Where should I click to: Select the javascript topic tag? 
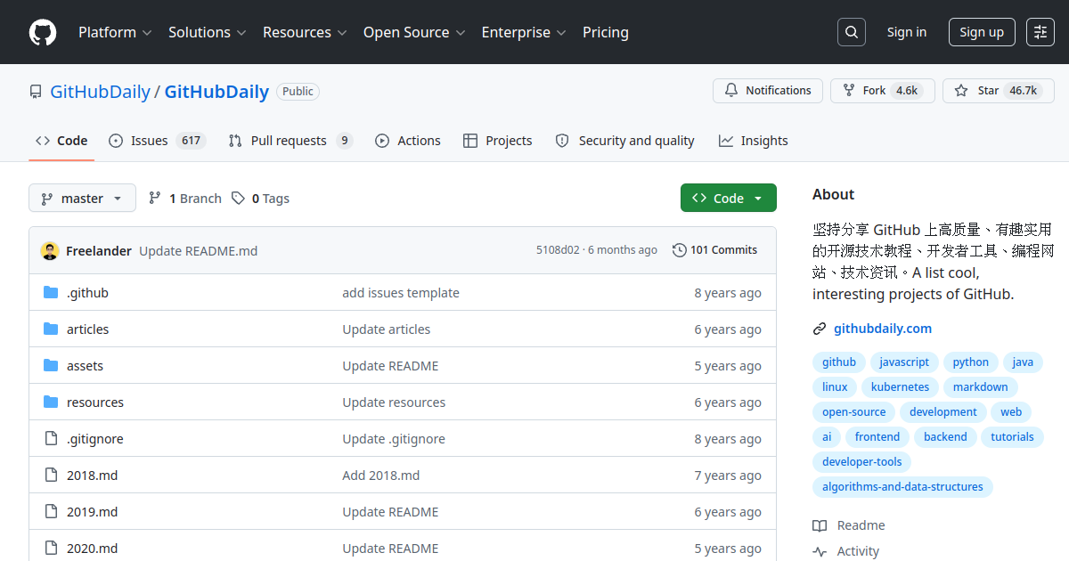click(x=904, y=362)
